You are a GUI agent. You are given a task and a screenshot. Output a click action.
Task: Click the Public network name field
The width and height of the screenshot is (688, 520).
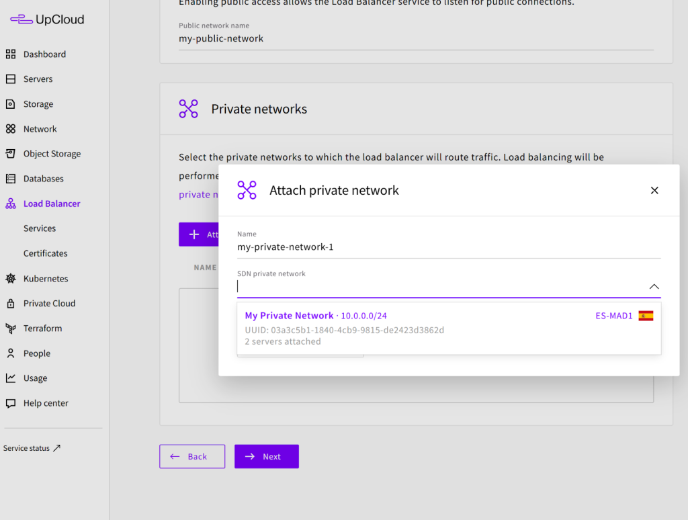pos(415,39)
